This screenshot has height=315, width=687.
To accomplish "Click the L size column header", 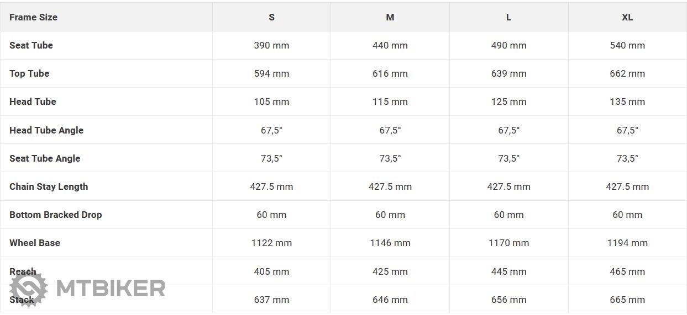I will click(x=509, y=17).
